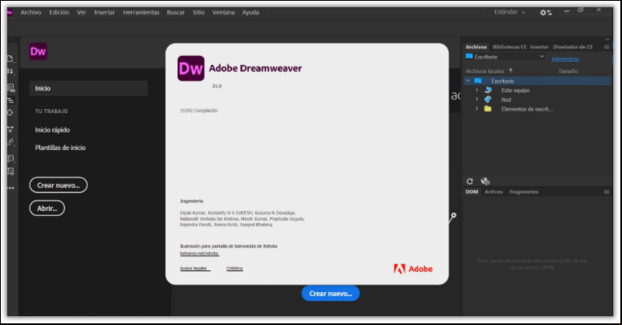This screenshot has height=325, width=622.
Task: Open the Sitio menu
Action: [x=198, y=12]
